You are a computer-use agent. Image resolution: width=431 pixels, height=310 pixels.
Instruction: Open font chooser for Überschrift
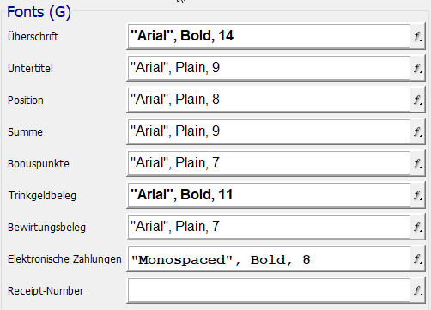point(418,36)
